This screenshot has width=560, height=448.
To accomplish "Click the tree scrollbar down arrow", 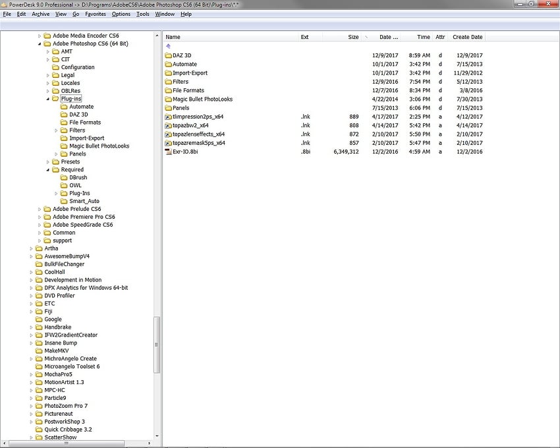I will (x=157, y=436).
